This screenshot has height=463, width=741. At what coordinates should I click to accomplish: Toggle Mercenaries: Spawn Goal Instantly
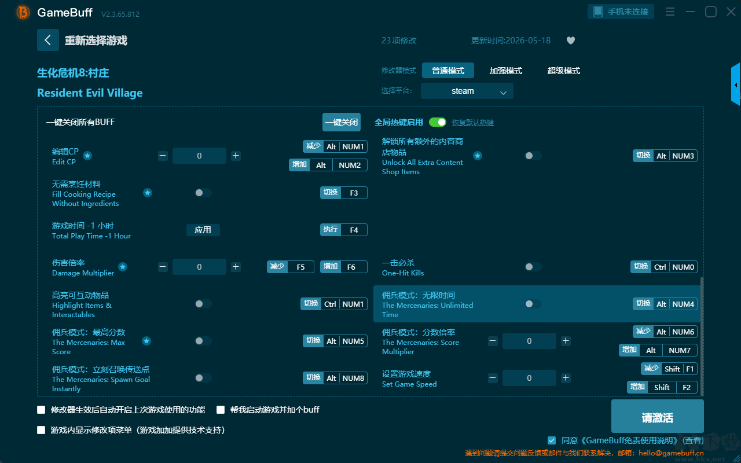pyautogui.click(x=203, y=378)
